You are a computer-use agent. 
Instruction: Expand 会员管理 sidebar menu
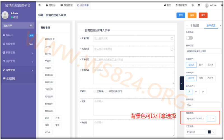coord(18,61)
